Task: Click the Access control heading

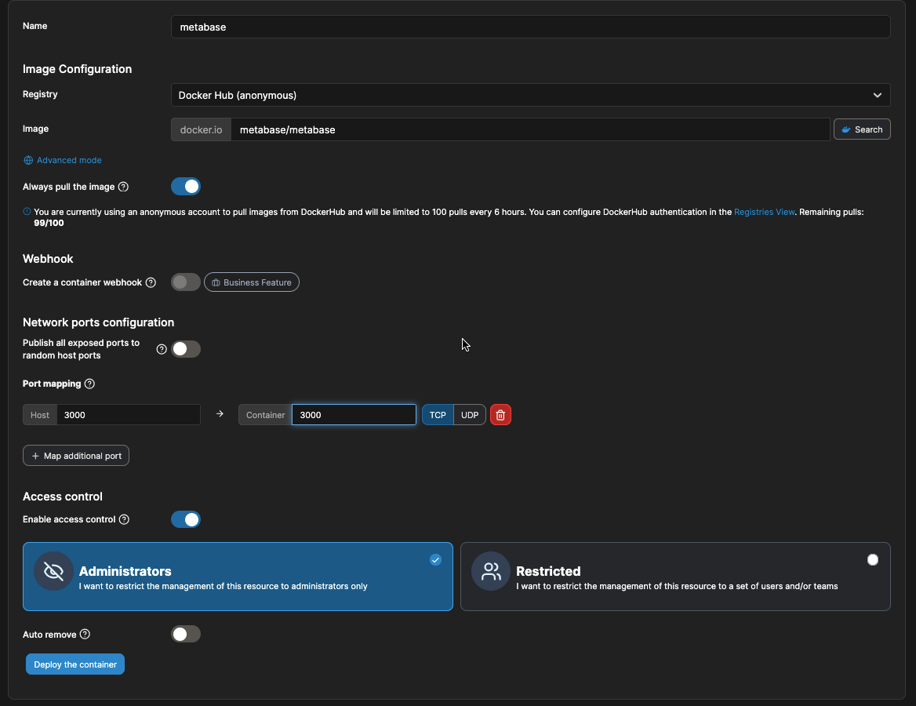Action: coord(63,497)
